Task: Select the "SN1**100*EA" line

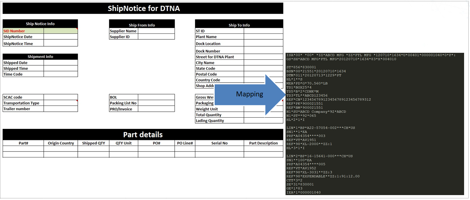Action: [299, 160]
